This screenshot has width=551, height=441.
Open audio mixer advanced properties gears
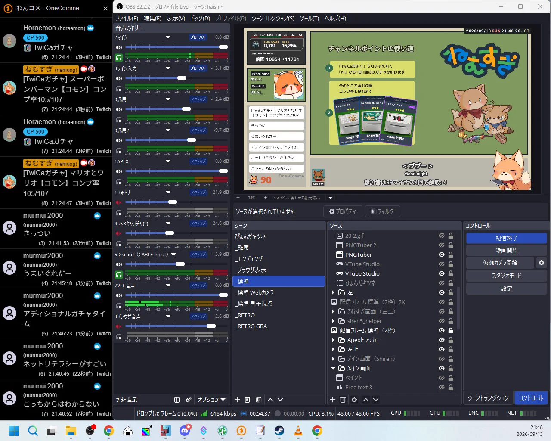coord(188,400)
